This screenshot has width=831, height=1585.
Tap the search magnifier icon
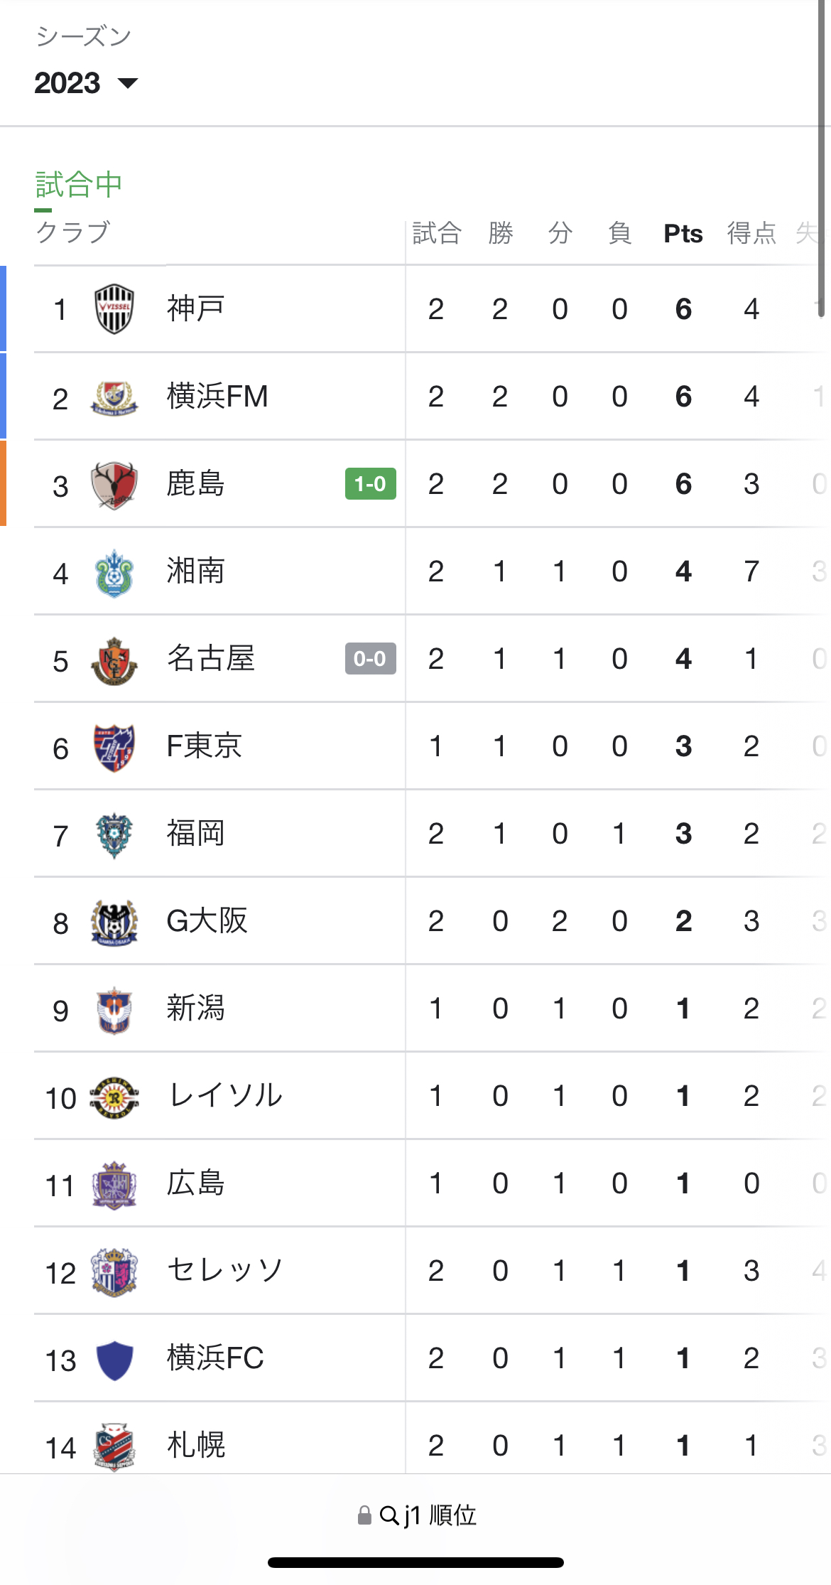coord(389,1515)
